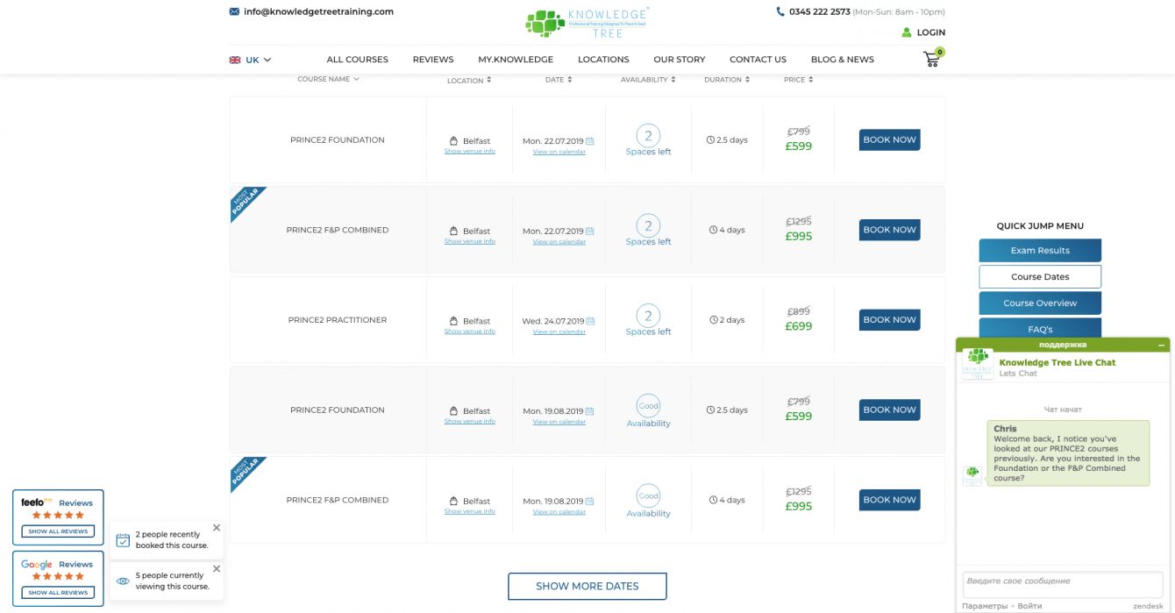Sort by Duration column

coord(727,79)
